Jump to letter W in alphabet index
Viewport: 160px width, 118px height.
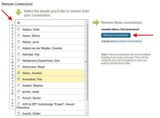point(13,93)
